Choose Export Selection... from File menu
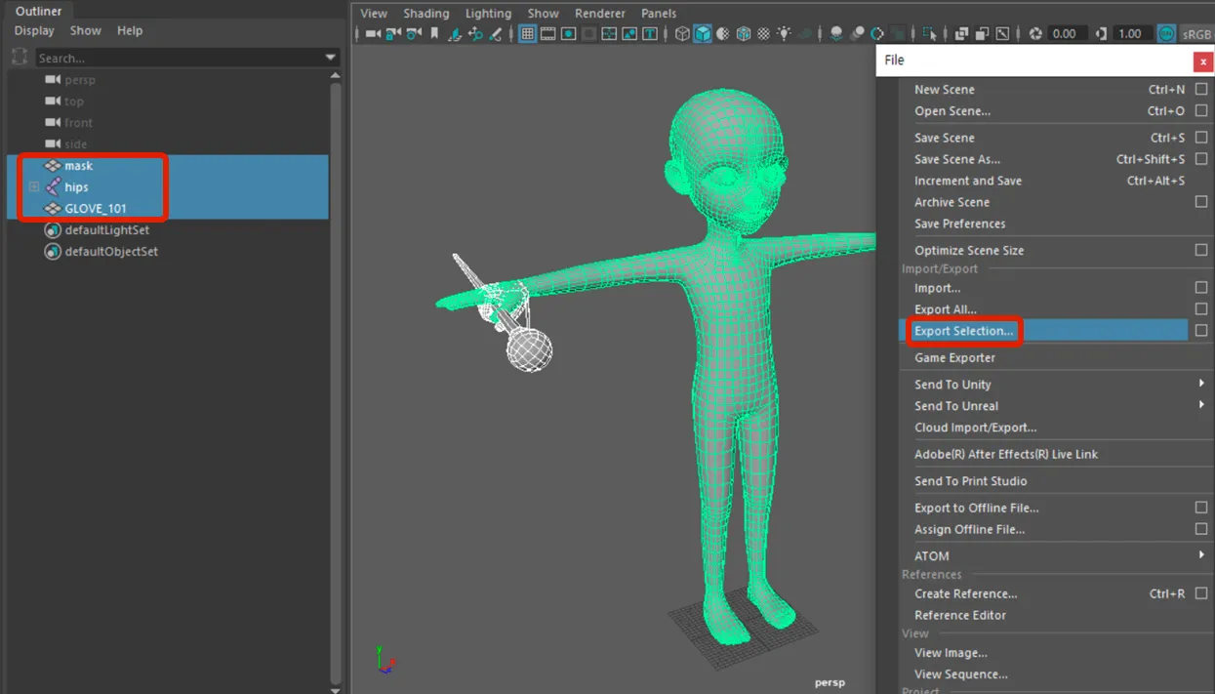Screen dimensions: 1215x694 (x=963, y=331)
